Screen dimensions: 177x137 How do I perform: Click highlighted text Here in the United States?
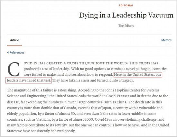point(134,74)
